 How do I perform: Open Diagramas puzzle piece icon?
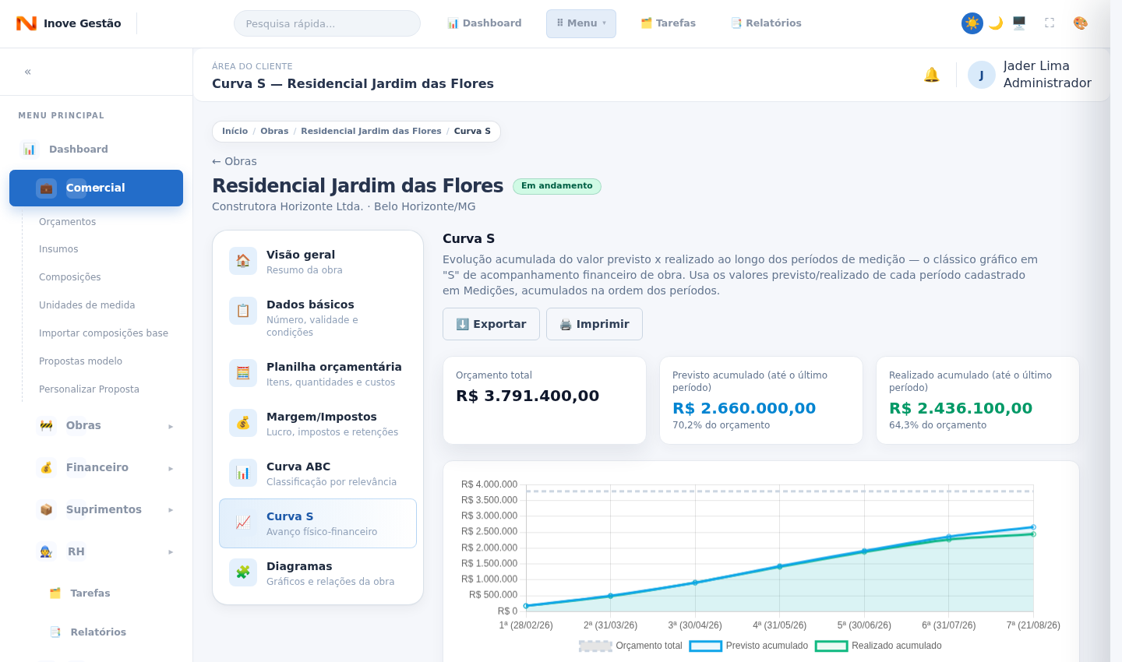coord(243,572)
